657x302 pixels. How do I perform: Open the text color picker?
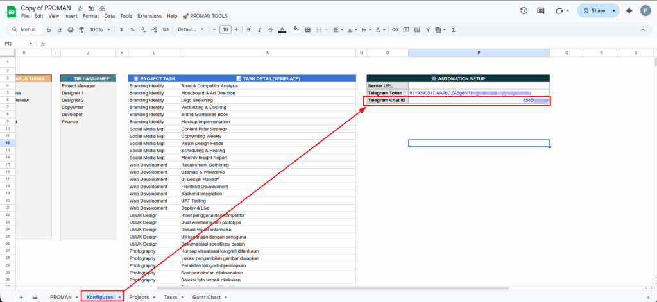click(x=282, y=29)
